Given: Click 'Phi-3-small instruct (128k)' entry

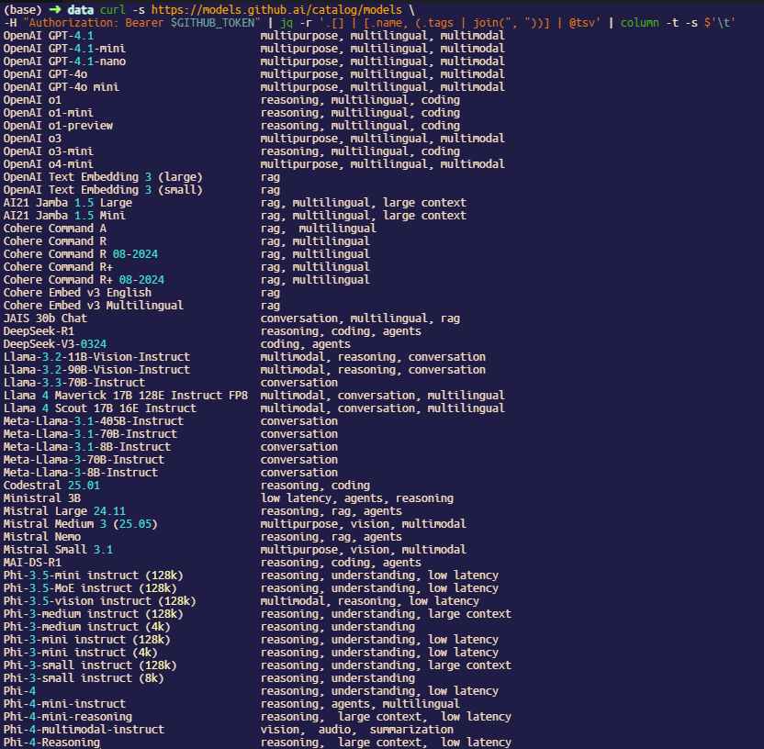Looking at the screenshot, I should click(x=90, y=665).
